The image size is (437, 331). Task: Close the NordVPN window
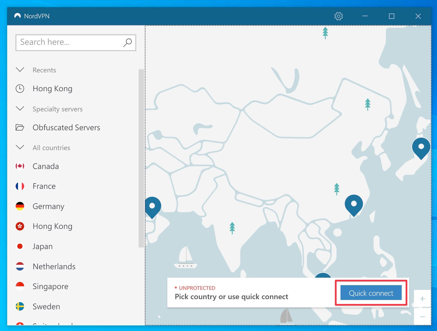418,16
